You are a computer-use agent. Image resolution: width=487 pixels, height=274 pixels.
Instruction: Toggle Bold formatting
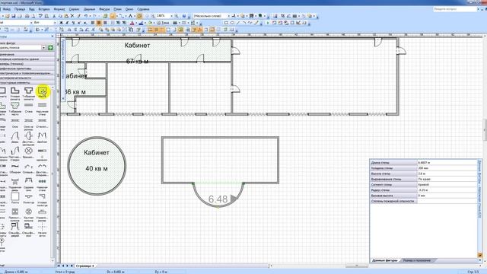point(62,23)
